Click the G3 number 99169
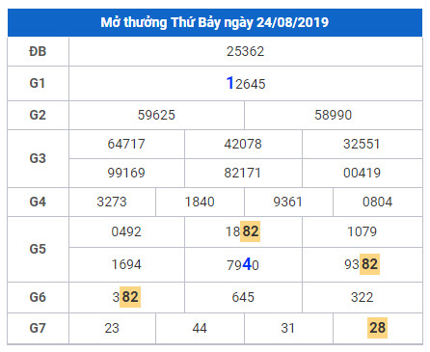 (126, 173)
